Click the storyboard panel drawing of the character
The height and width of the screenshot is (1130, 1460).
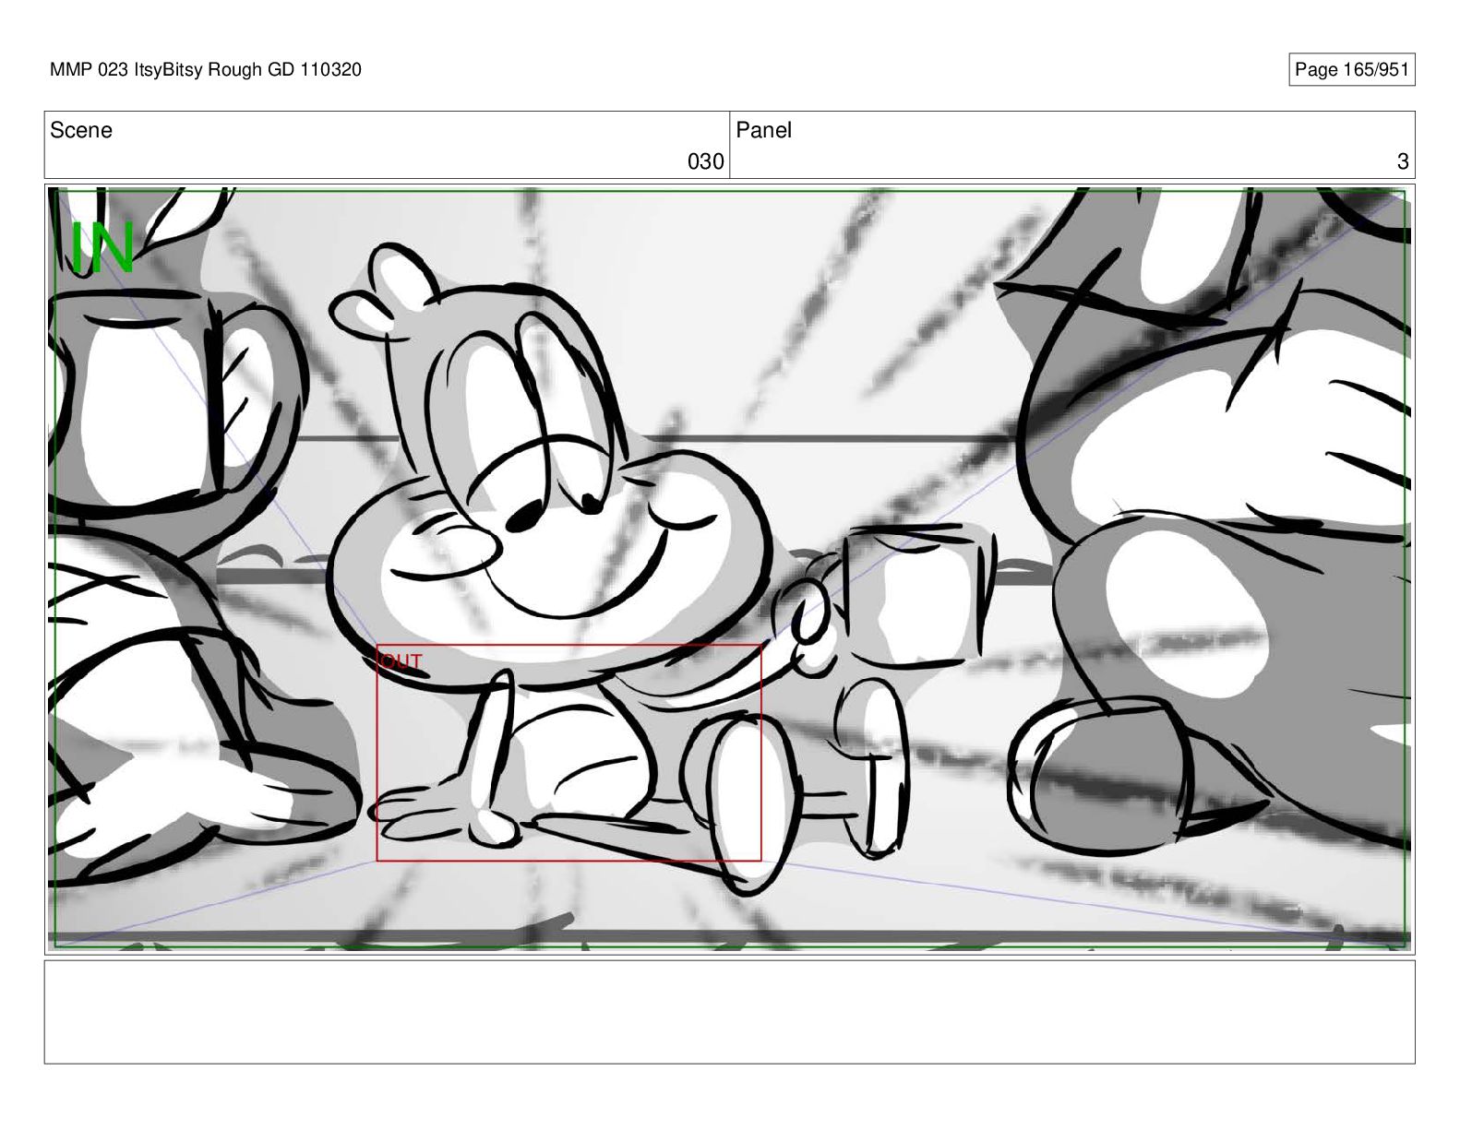point(729,568)
